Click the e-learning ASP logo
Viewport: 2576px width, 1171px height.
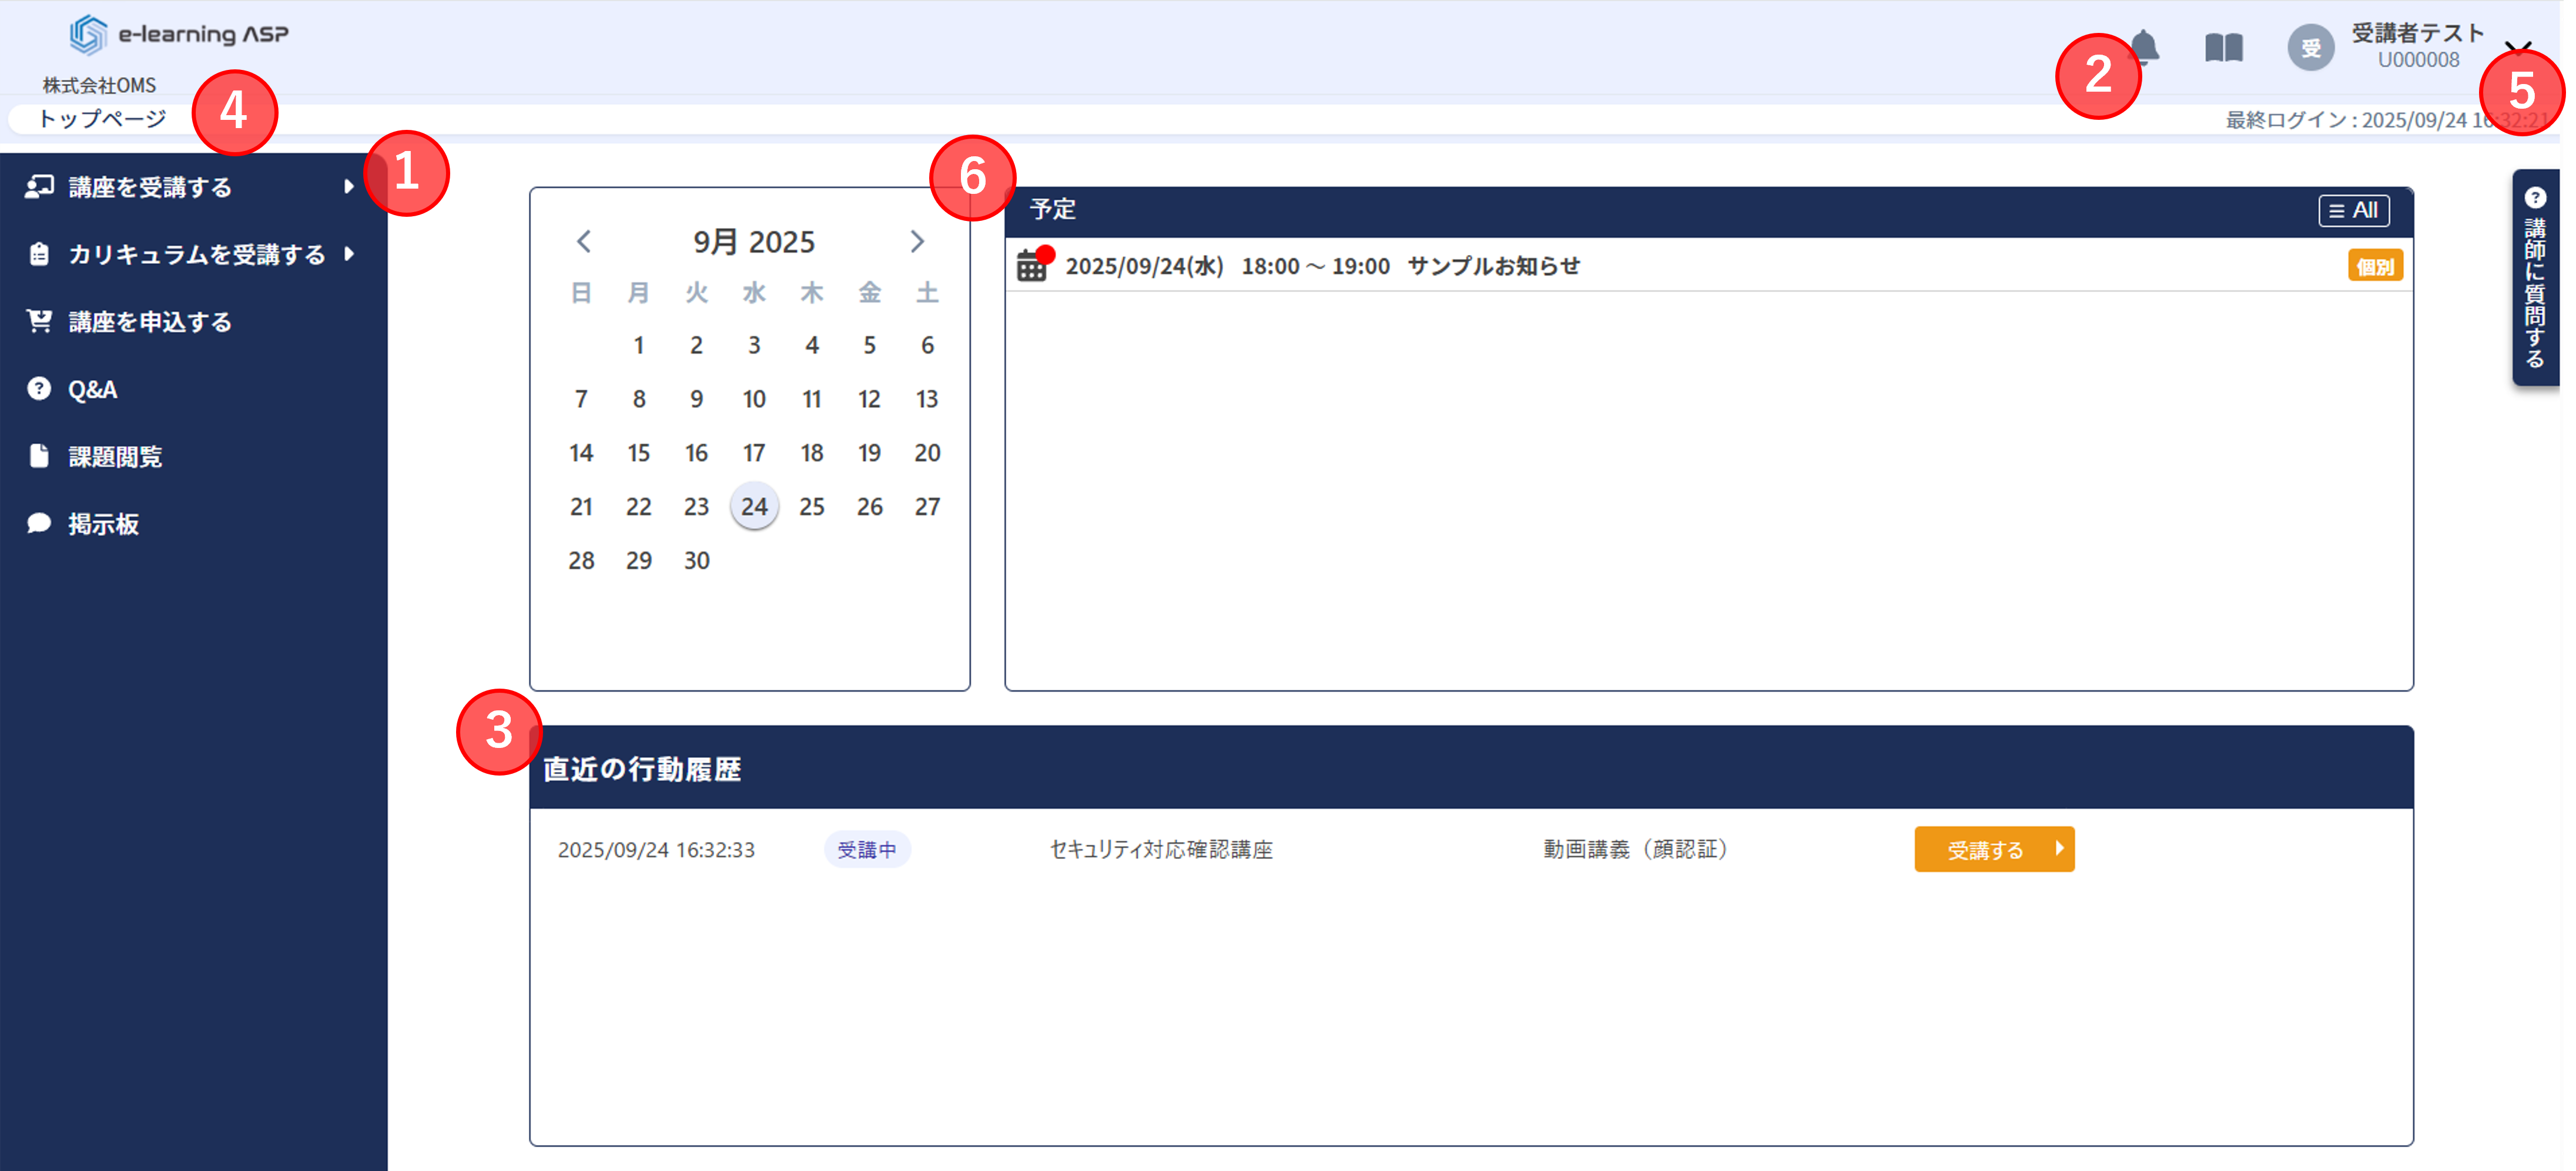click(179, 34)
